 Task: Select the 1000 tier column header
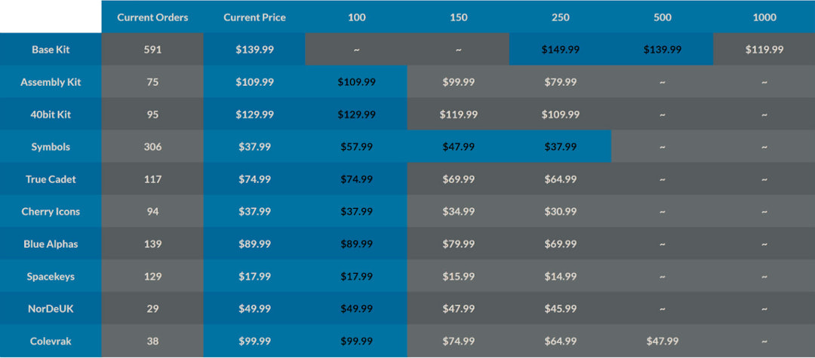(x=764, y=17)
